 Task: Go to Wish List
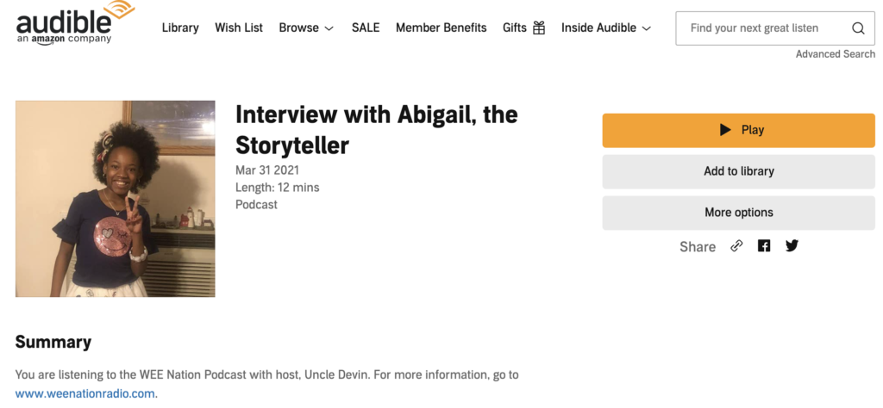(239, 28)
